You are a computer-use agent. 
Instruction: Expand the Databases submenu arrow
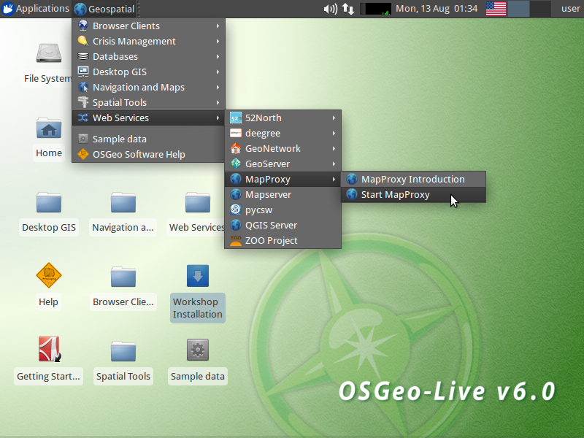point(218,57)
